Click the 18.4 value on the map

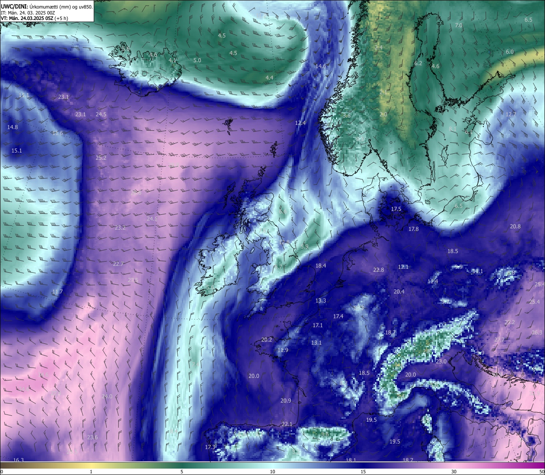coord(321,265)
